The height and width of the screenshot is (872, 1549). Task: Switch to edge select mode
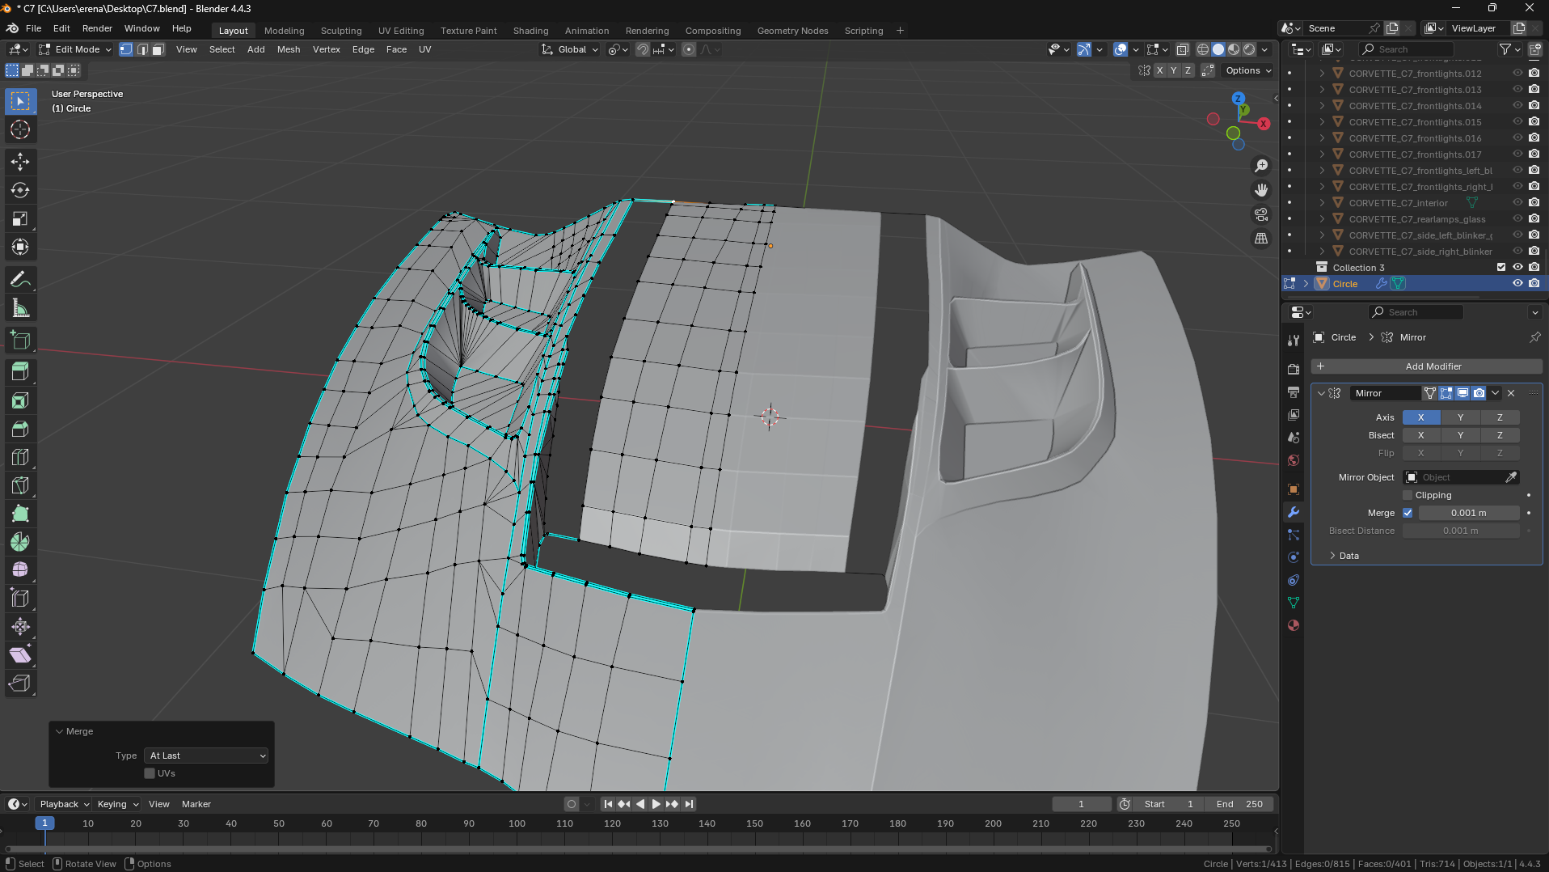(142, 49)
